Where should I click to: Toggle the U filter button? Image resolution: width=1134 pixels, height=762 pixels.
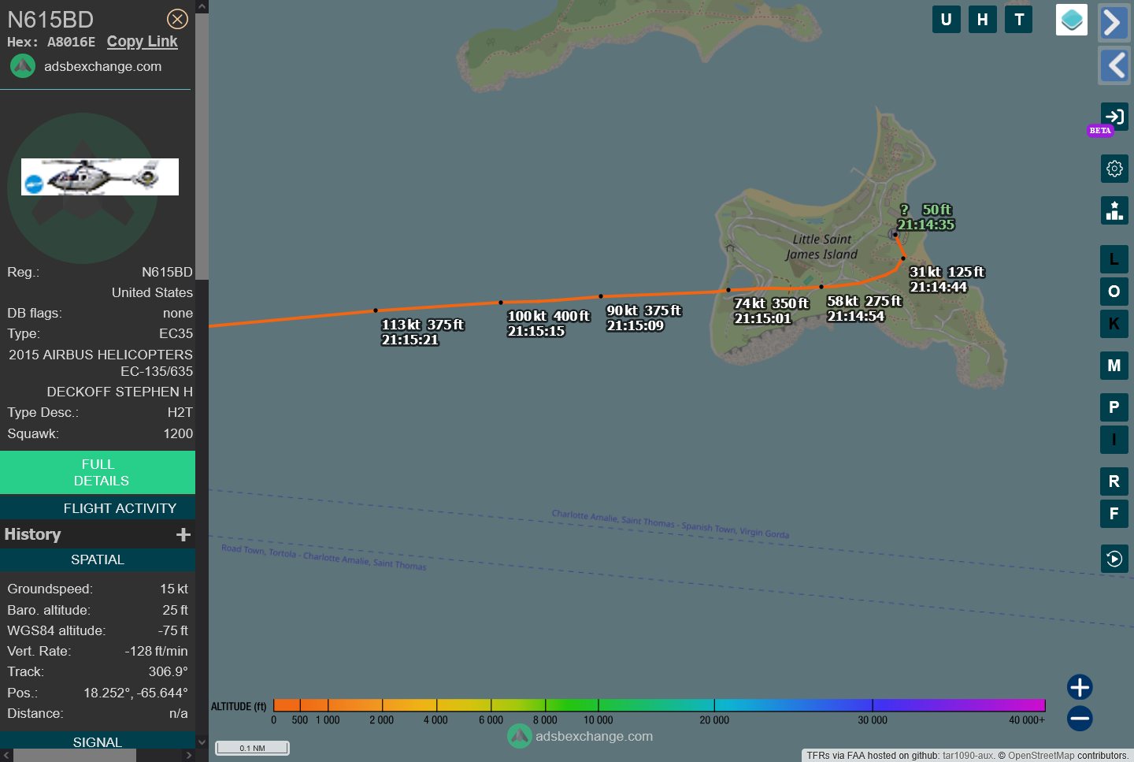(946, 20)
